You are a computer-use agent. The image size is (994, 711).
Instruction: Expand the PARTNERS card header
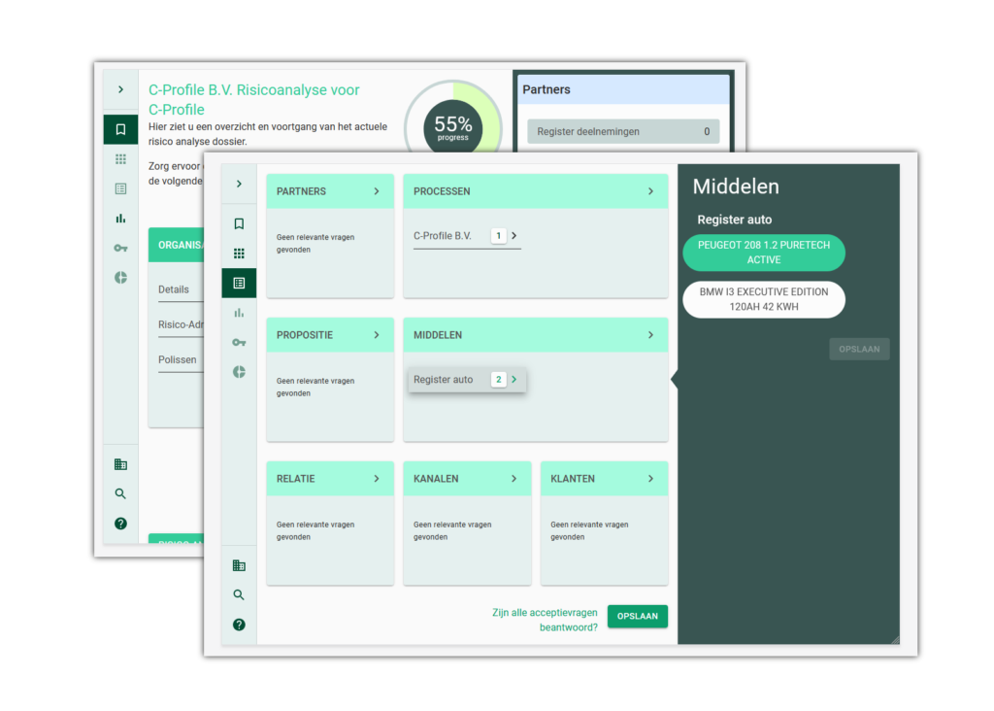[x=330, y=191]
